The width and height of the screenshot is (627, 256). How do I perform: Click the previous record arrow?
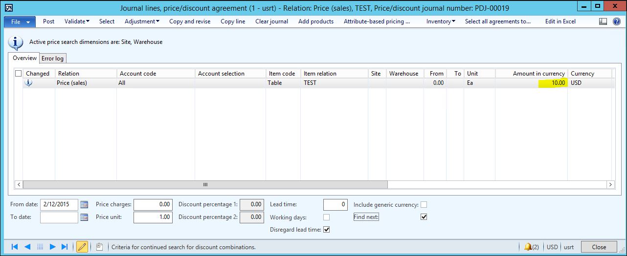(x=27, y=247)
